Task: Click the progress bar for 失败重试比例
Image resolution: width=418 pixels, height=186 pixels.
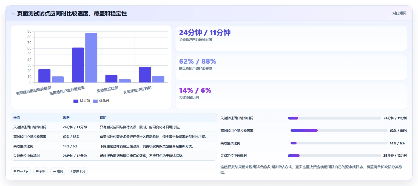Action: [x=339, y=143]
